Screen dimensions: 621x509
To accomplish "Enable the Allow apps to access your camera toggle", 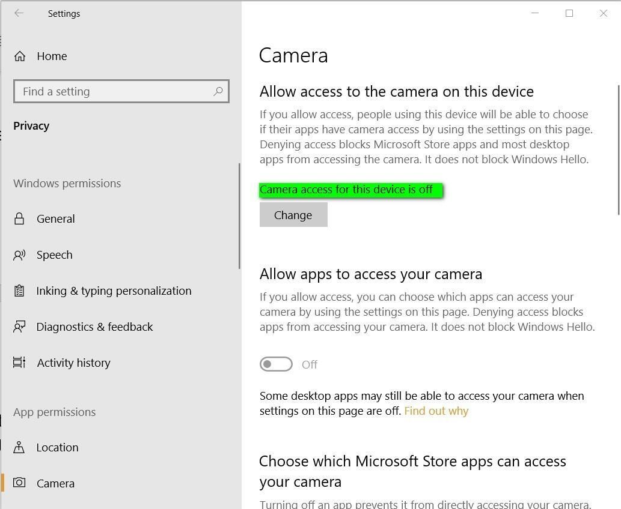I will click(x=276, y=364).
